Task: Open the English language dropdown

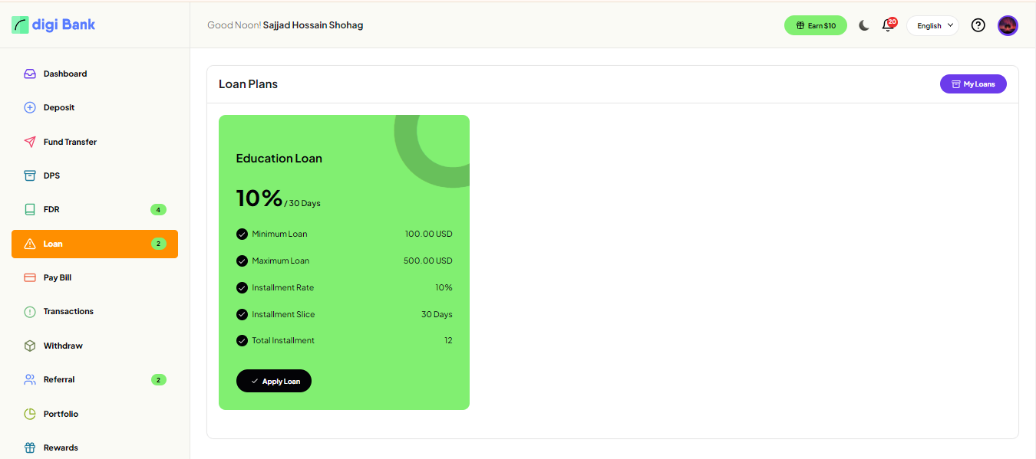Action: point(932,25)
